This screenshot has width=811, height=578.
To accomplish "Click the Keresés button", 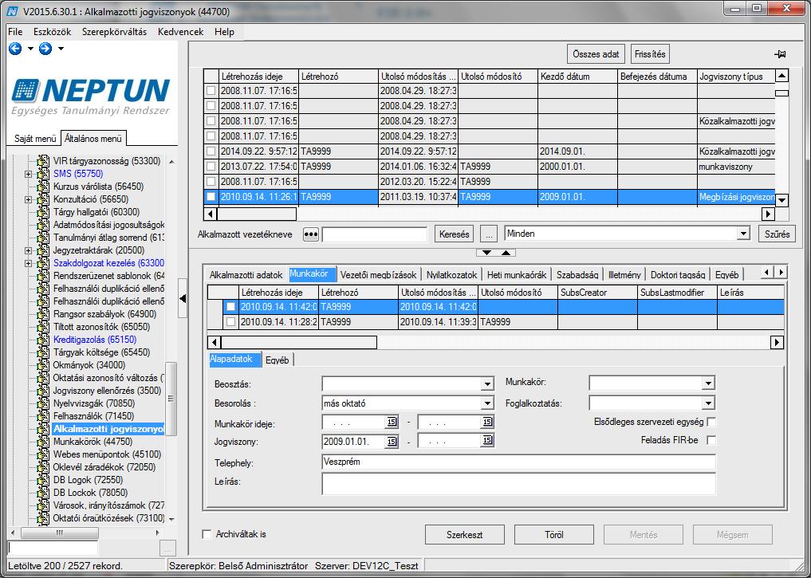I will pos(454,234).
